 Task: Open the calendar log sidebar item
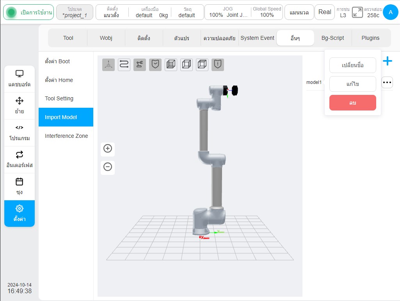[20, 187]
